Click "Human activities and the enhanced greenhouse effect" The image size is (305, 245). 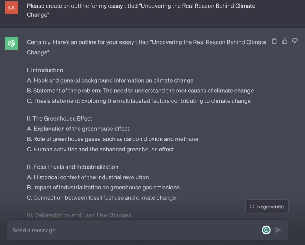(x=100, y=149)
